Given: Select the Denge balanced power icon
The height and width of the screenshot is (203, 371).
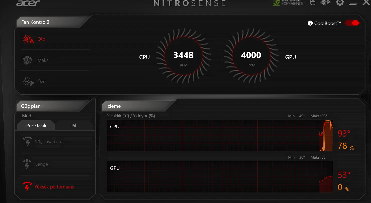Looking at the screenshot, I should coord(27,164).
